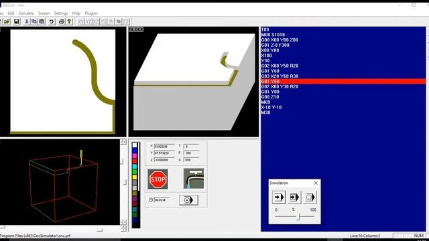
Task: Select code line "M30"
Action: pos(265,112)
